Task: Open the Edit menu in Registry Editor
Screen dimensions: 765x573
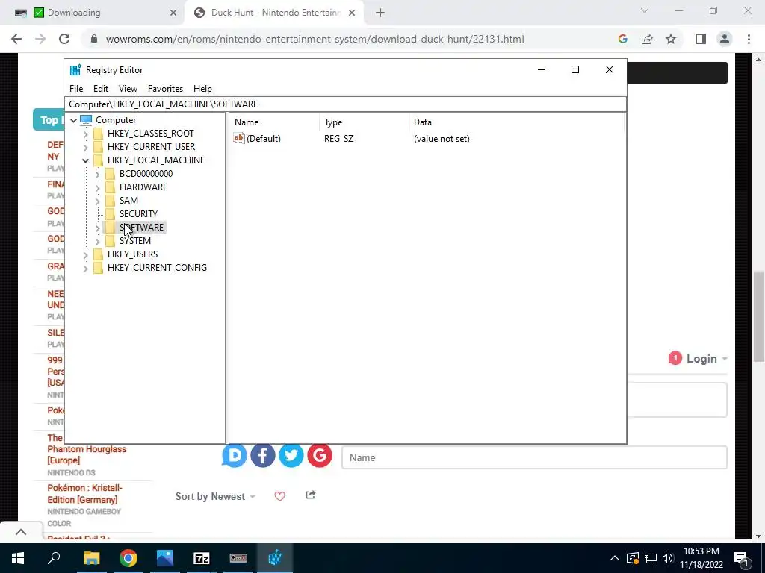Action: pos(101,89)
